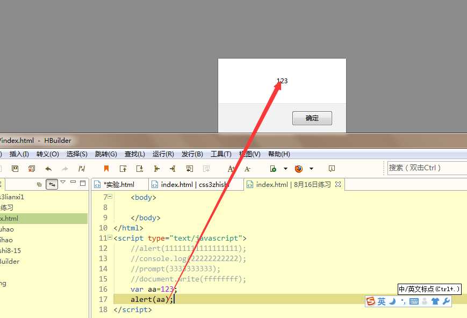Open the IME soft keyboard icon

coord(414,301)
